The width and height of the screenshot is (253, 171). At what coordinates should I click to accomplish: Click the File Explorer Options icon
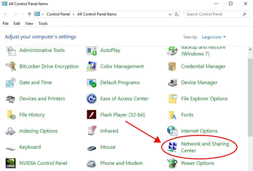pos(173,99)
